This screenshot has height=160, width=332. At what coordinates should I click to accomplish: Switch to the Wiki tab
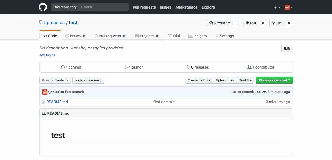click(174, 36)
